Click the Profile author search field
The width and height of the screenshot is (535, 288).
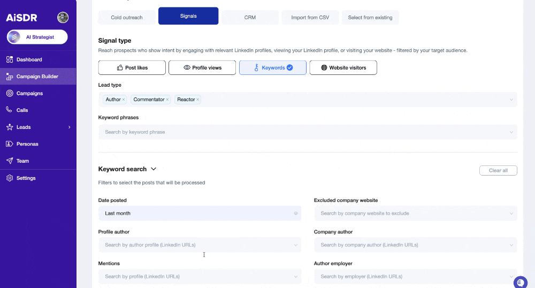(x=199, y=245)
